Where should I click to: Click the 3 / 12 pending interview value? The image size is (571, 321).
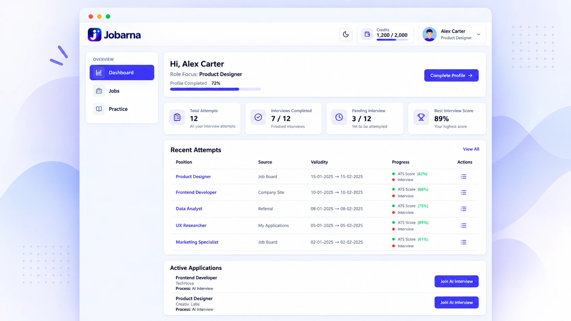[x=361, y=119]
